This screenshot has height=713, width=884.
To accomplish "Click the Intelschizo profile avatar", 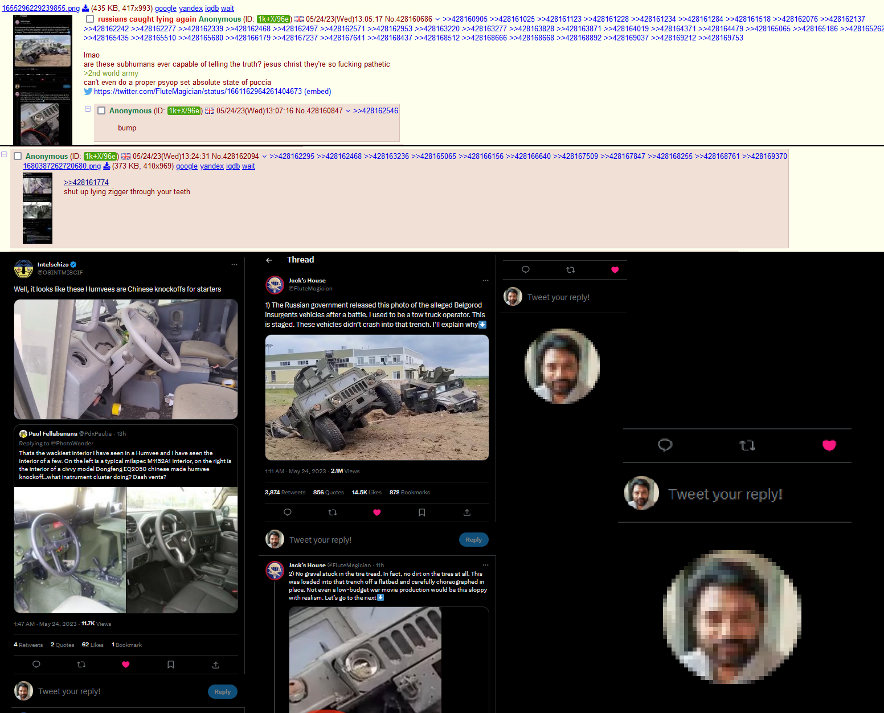I will click(x=23, y=268).
